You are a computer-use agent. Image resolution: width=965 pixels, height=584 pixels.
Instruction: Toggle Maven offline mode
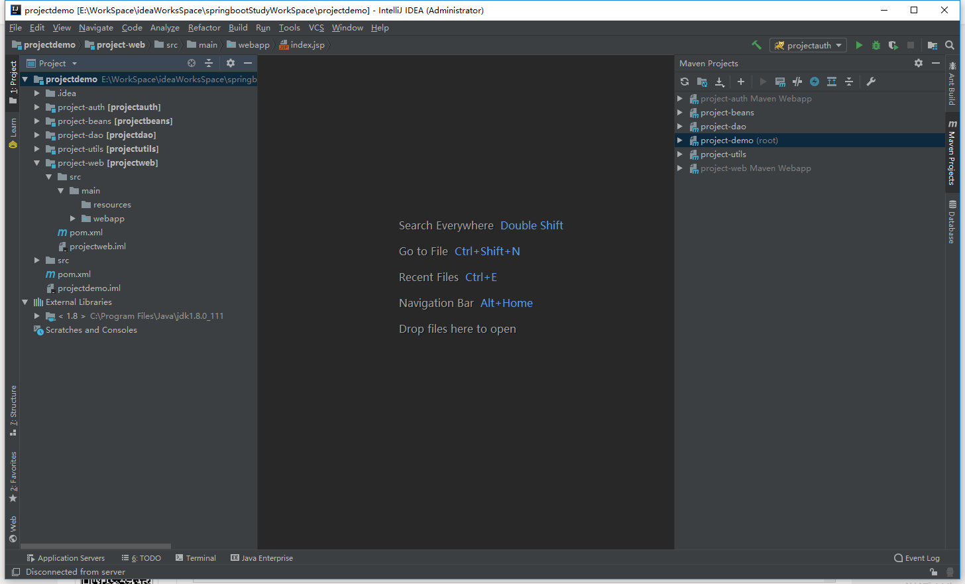coord(797,82)
